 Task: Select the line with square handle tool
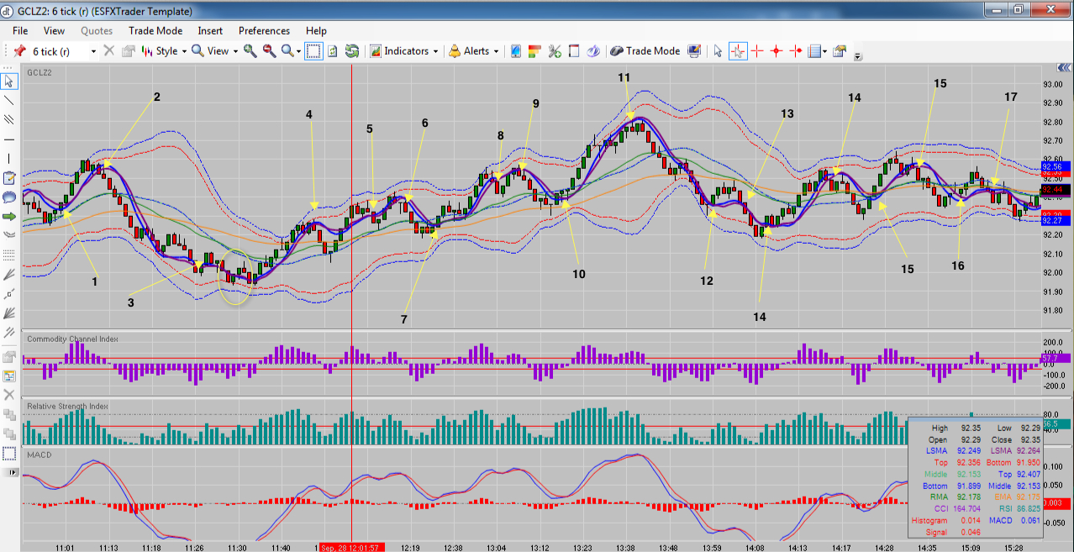[9, 293]
